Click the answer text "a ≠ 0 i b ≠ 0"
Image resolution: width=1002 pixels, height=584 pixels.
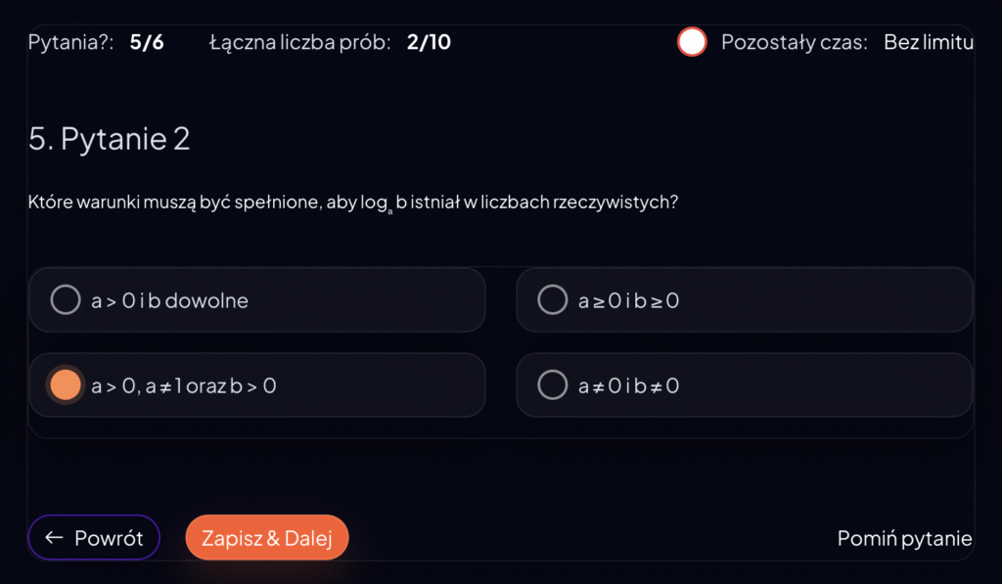pyautogui.click(x=628, y=386)
